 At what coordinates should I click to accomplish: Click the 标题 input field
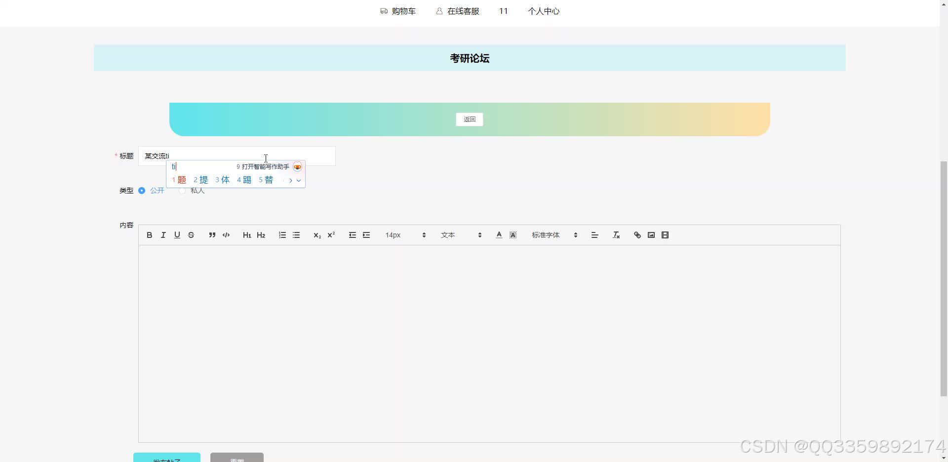[x=237, y=156]
